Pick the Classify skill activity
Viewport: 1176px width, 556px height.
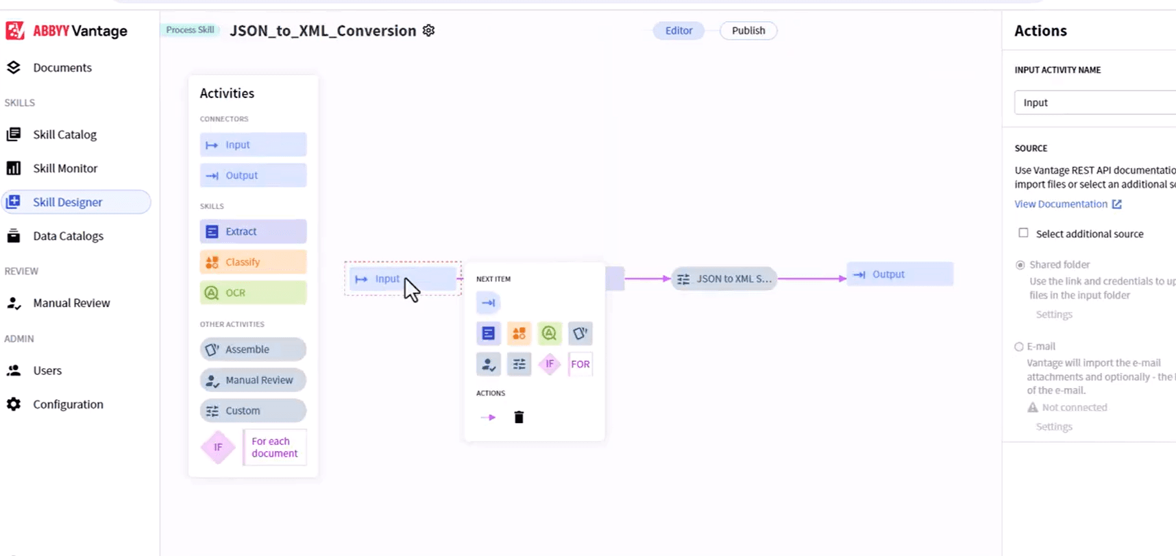pyautogui.click(x=253, y=262)
